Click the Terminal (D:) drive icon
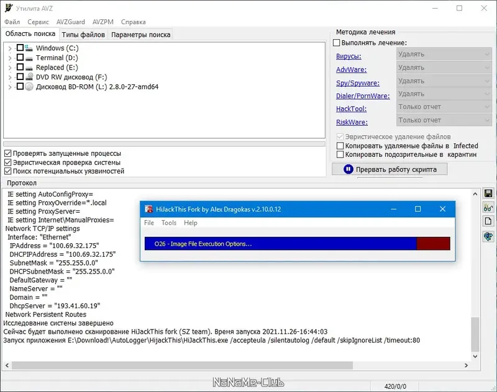The height and width of the screenshot is (392, 497). coord(29,58)
